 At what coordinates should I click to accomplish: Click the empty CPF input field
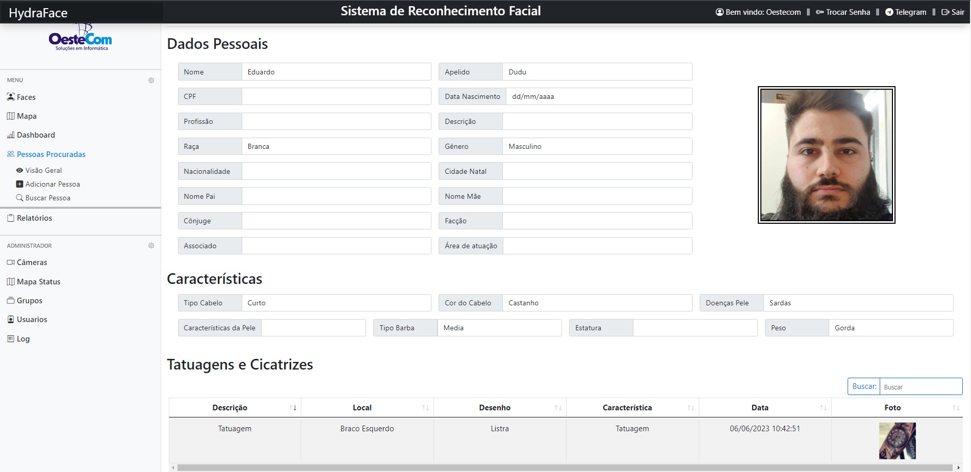pyautogui.click(x=336, y=96)
